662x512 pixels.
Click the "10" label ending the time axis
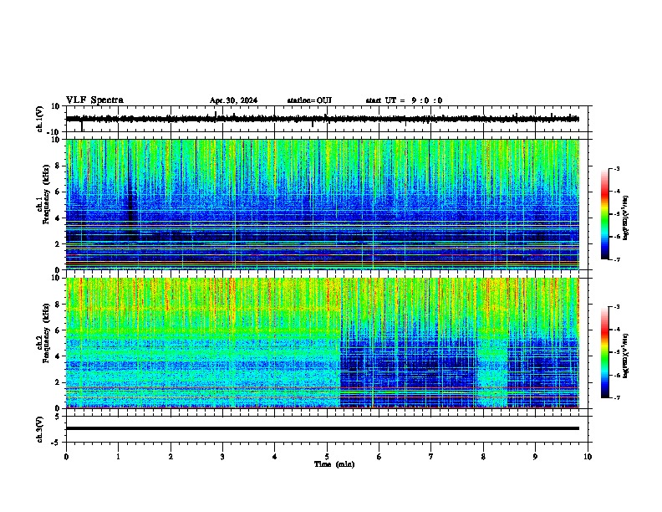coord(588,457)
